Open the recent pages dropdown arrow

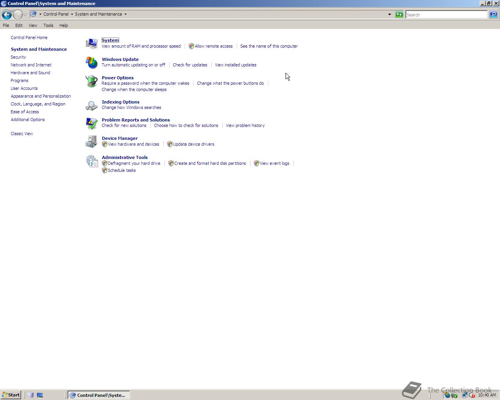click(25, 14)
